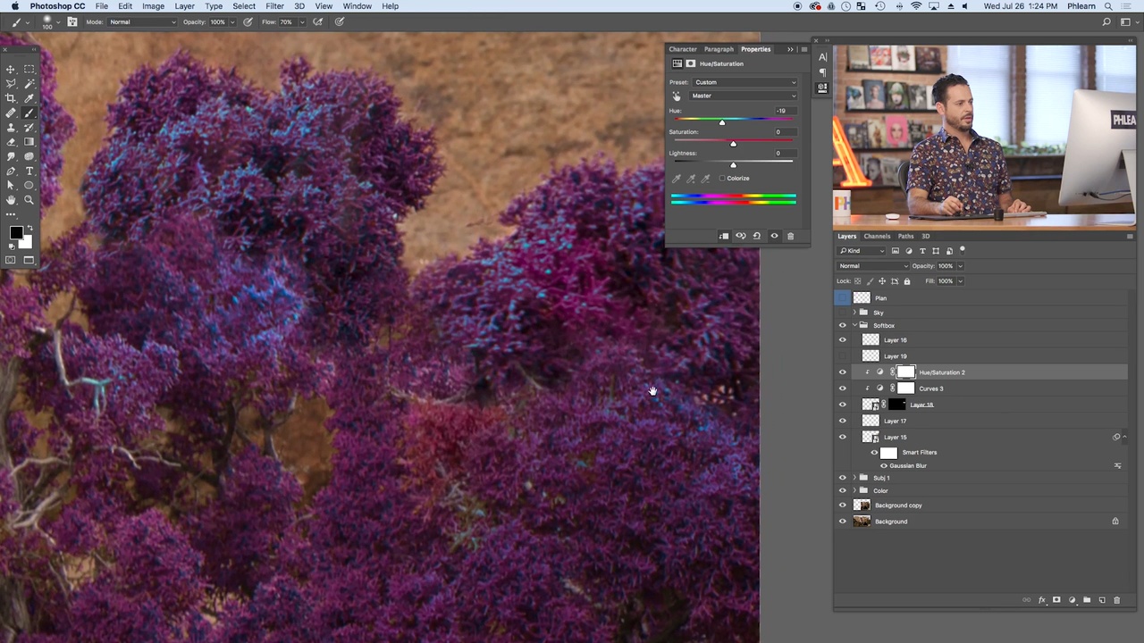This screenshot has width=1144, height=643.
Task: Click the on-image adjustment hand tool
Action: coord(677,96)
